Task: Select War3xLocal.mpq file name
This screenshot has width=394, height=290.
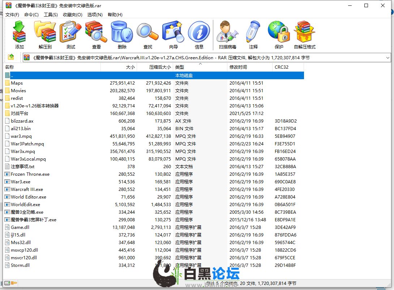Action: 29,159
